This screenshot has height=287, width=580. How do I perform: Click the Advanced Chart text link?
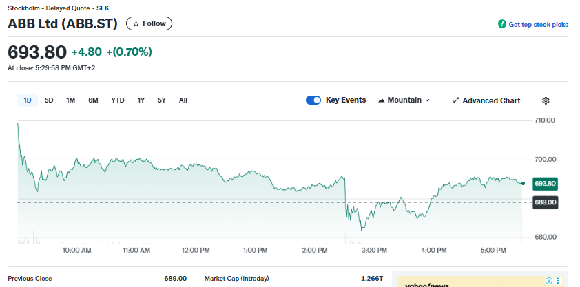(491, 100)
